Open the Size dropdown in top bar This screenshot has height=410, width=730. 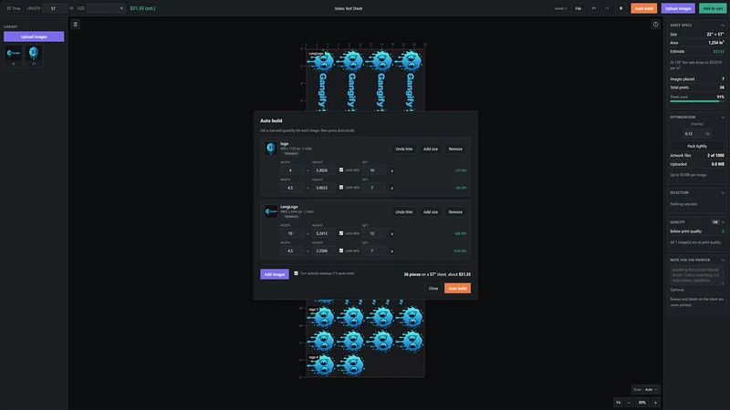pos(106,8)
